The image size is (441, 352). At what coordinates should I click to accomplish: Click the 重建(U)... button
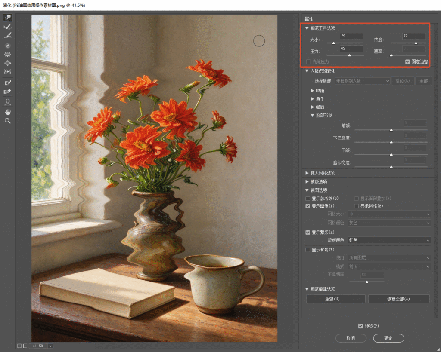click(335, 299)
